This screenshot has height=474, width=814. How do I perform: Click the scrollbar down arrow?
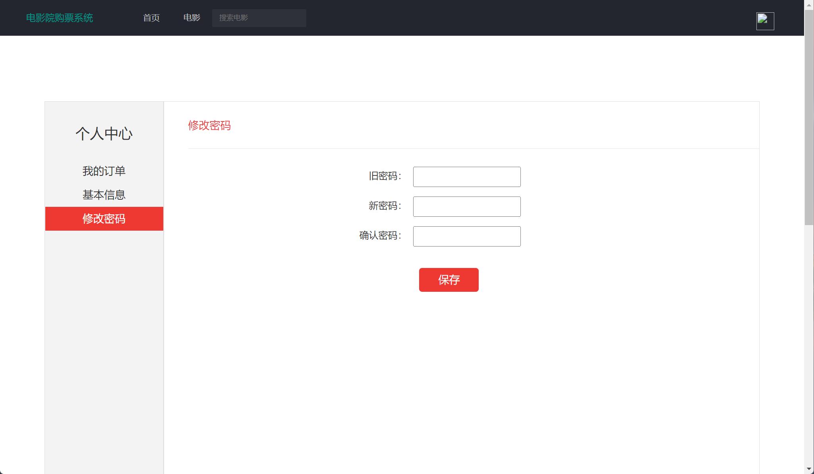[809, 469]
